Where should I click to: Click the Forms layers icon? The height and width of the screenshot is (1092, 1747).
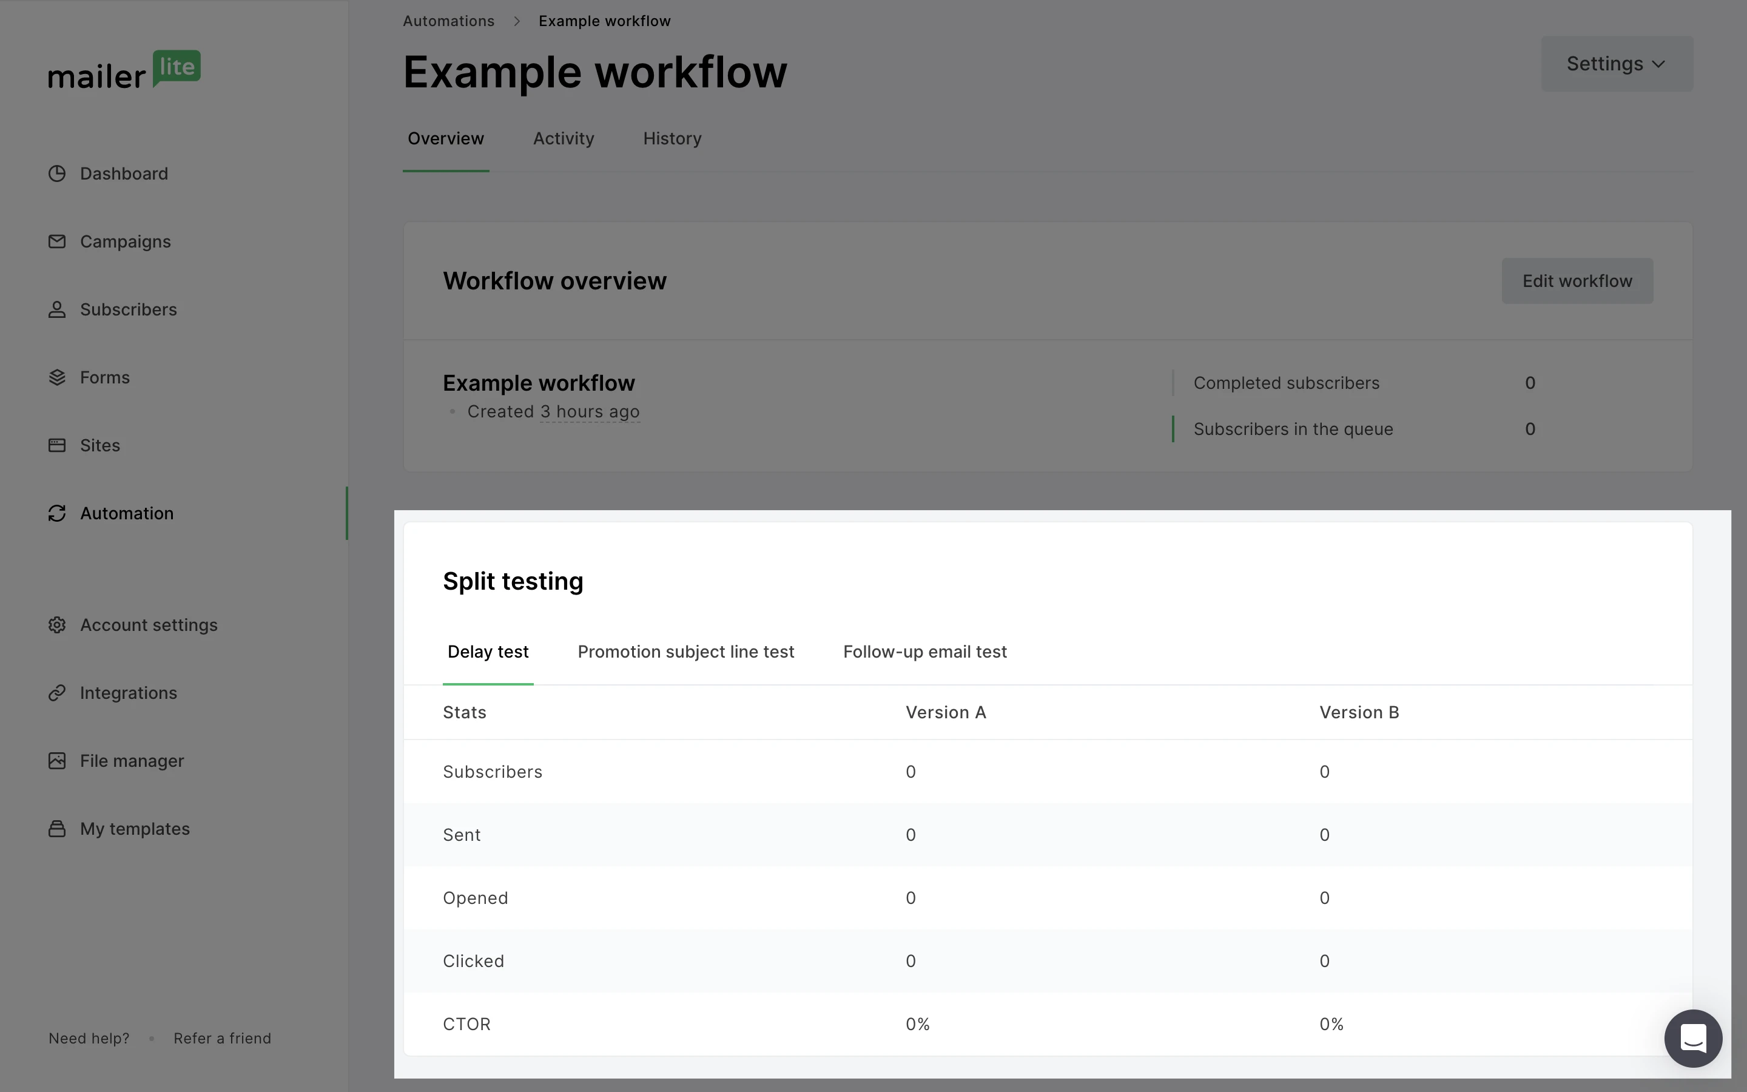pyautogui.click(x=57, y=377)
